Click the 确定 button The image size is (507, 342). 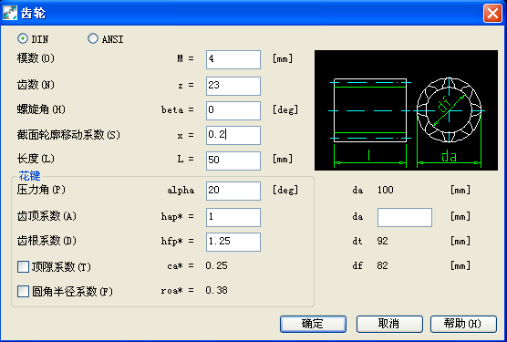[x=313, y=324]
